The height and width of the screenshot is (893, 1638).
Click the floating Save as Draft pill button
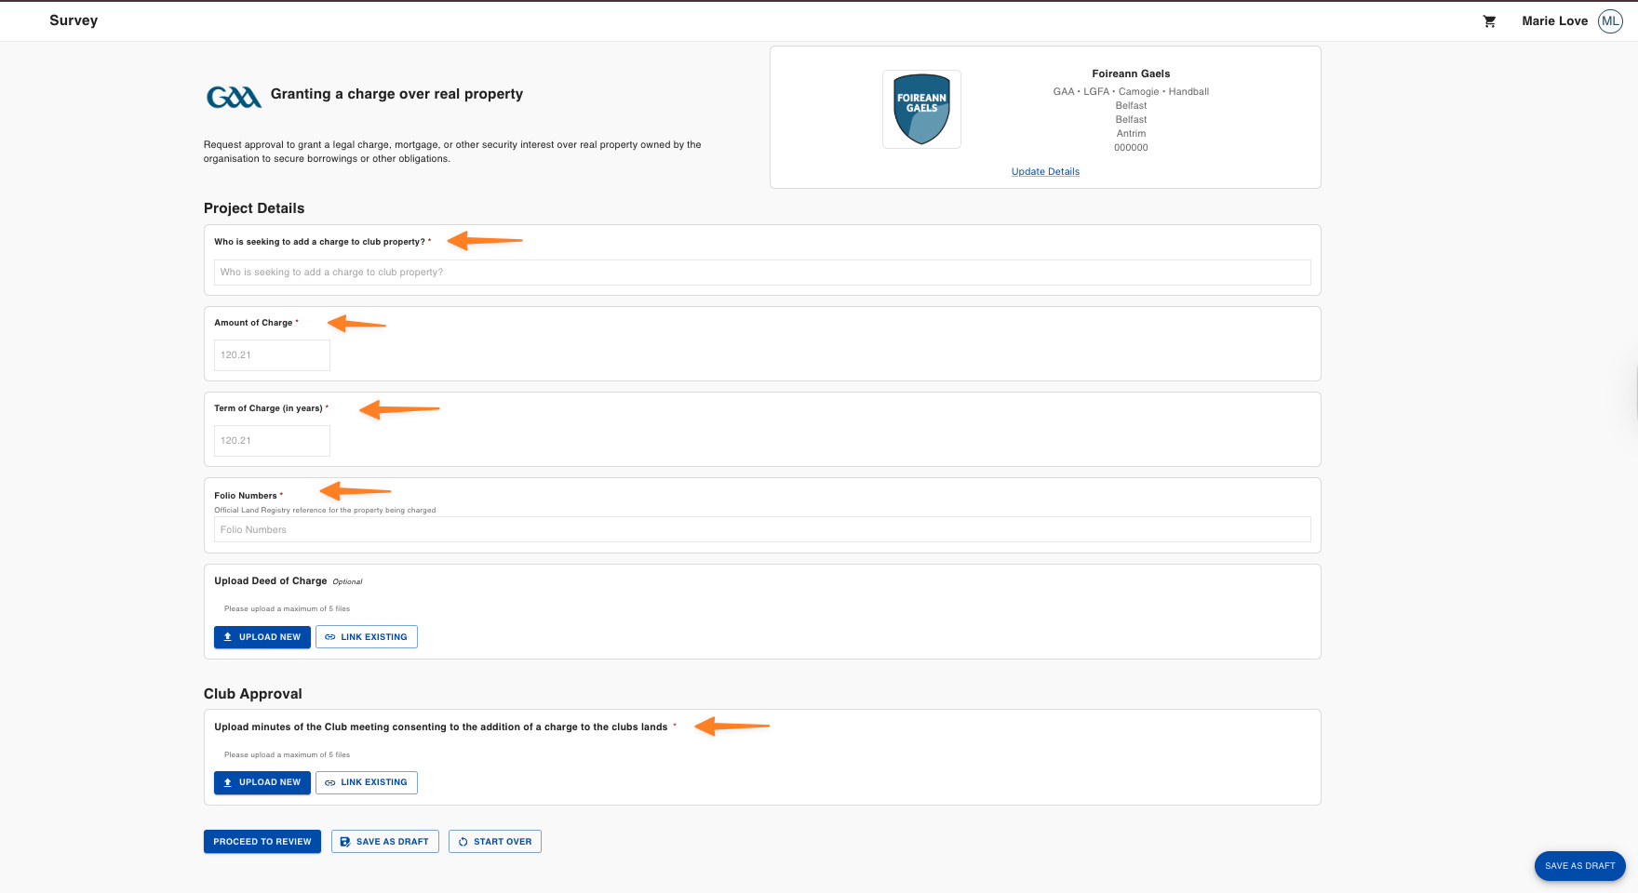click(x=1580, y=866)
